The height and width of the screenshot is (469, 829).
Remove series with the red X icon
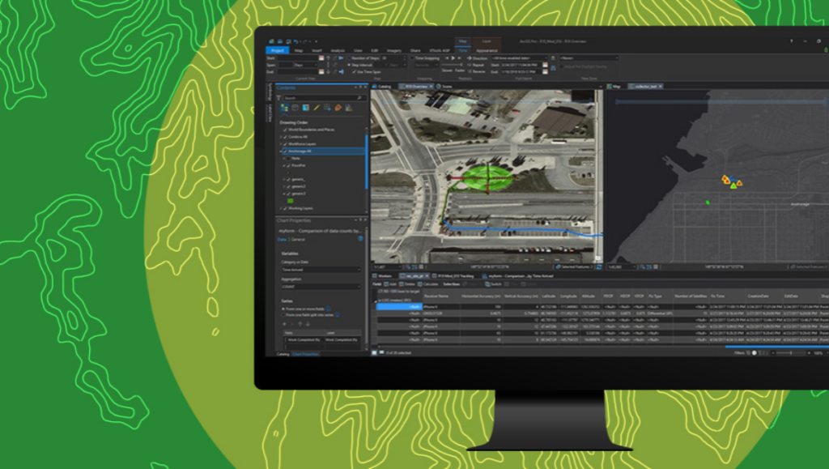tap(292, 323)
